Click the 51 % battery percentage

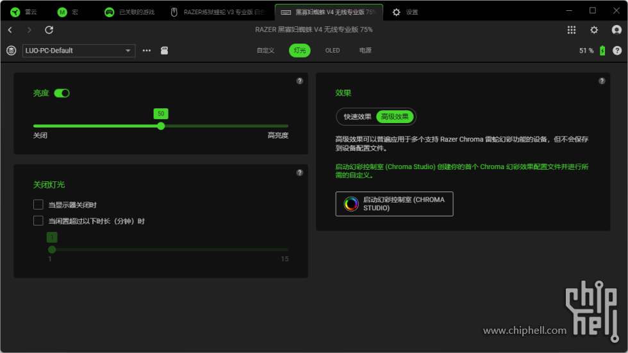pyautogui.click(x=586, y=51)
